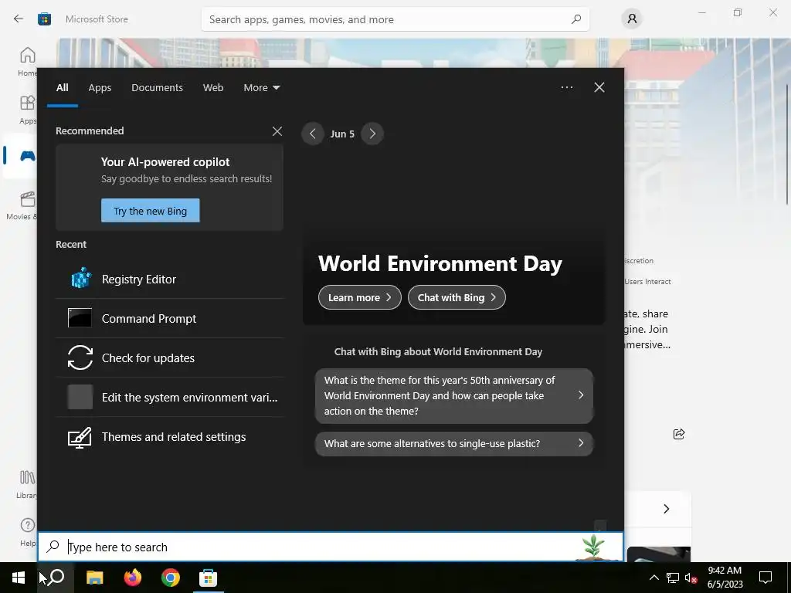Open Check for updates recent item
This screenshot has width=791, height=593.
click(x=170, y=357)
